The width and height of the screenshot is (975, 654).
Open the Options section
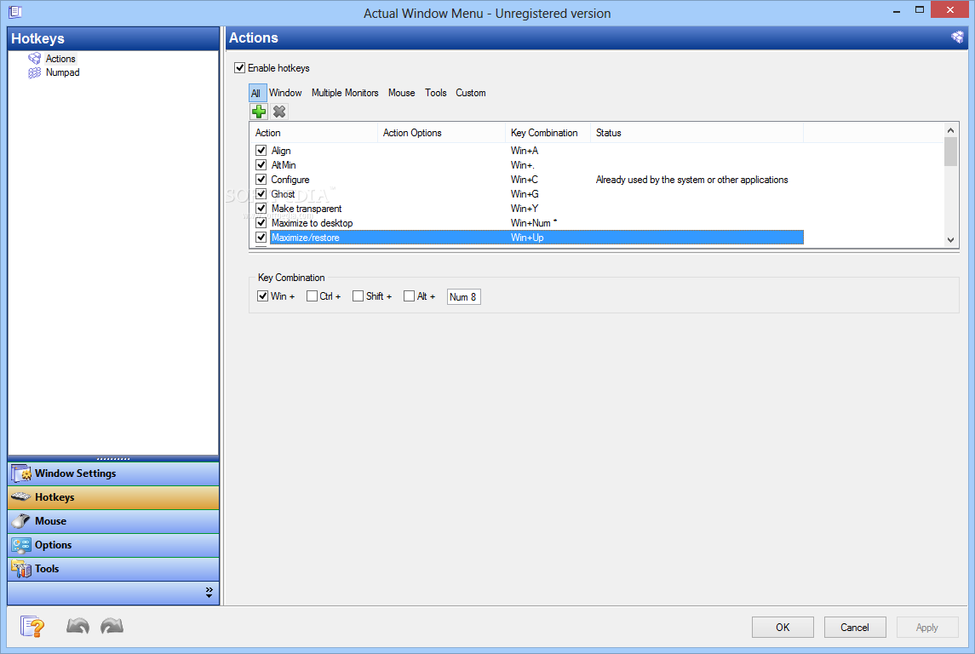click(x=113, y=545)
